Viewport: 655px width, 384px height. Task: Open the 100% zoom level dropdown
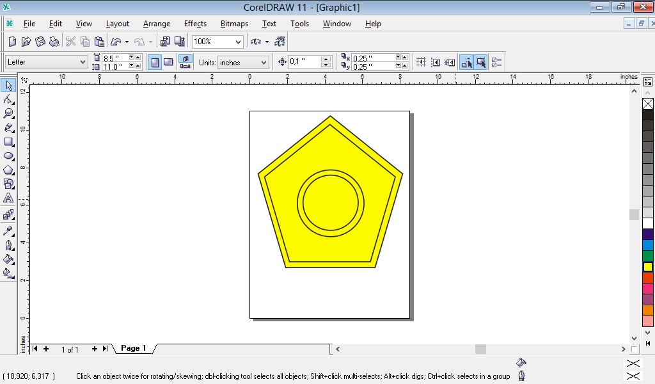(238, 42)
